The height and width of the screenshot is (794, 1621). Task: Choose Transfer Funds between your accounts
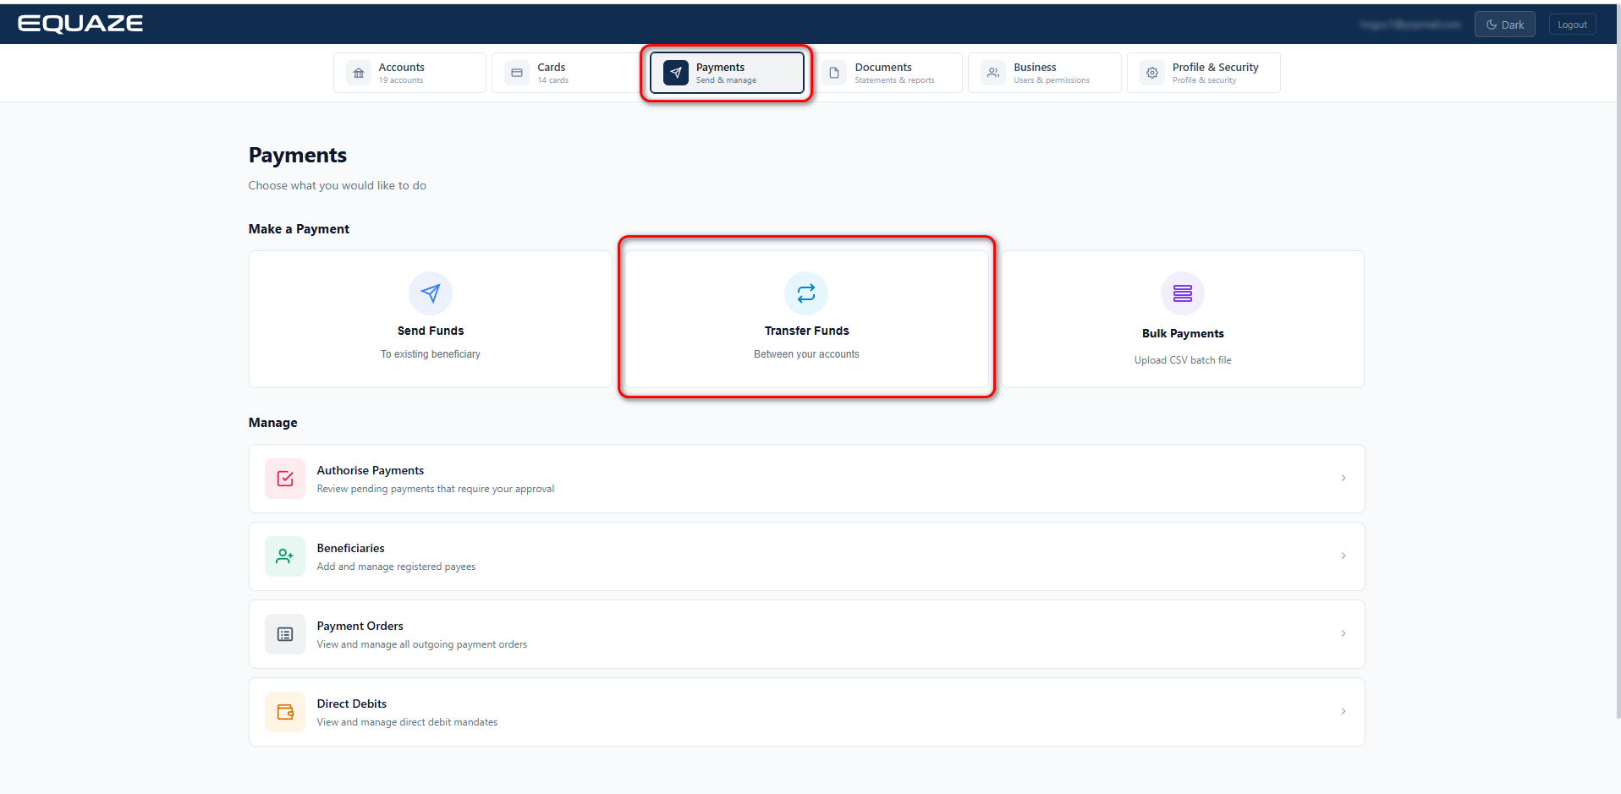click(x=806, y=319)
